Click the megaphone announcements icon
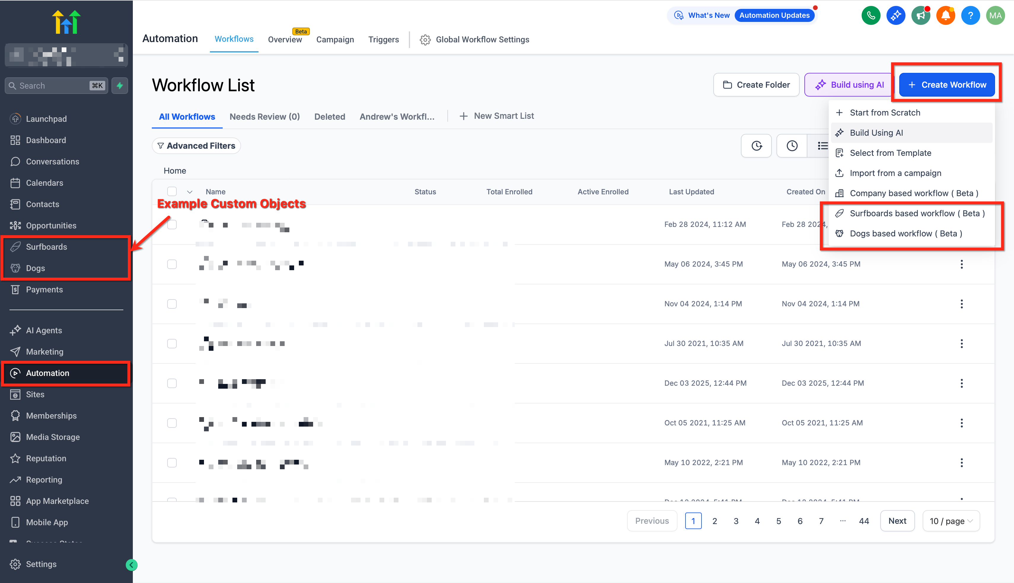1014x583 pixels. point(921,16)
